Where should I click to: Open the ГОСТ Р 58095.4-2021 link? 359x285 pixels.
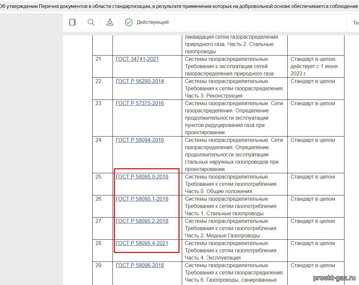click(x=142, y=243)
